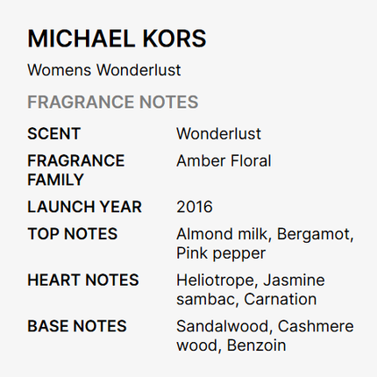Click the LAUNCH YEAR label

click(85, 207)
